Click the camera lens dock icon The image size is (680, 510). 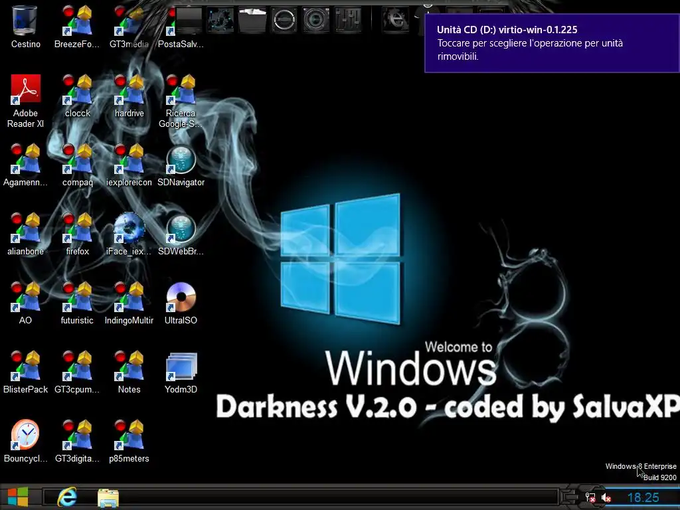click(x=316, y=19)
